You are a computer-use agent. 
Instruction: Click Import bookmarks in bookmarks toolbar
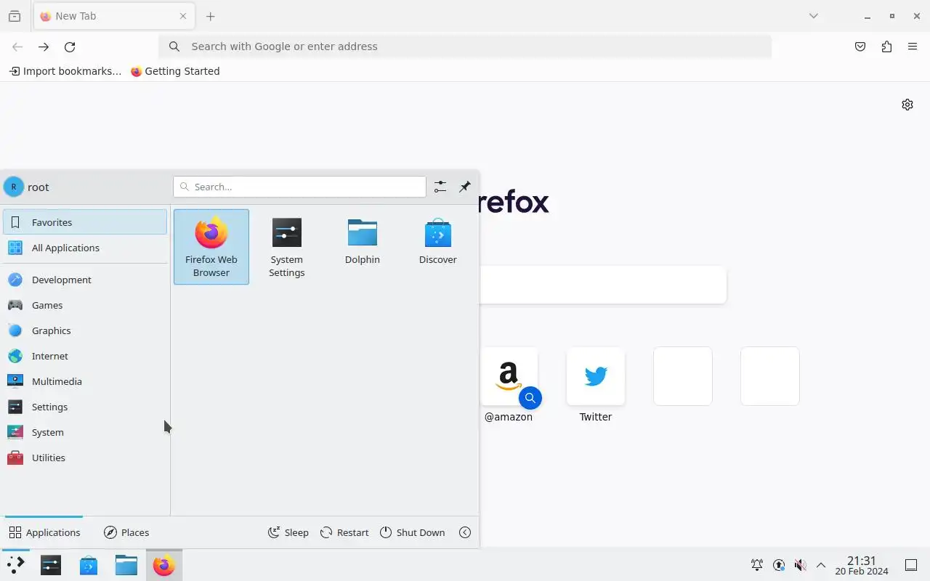point(65,71)
